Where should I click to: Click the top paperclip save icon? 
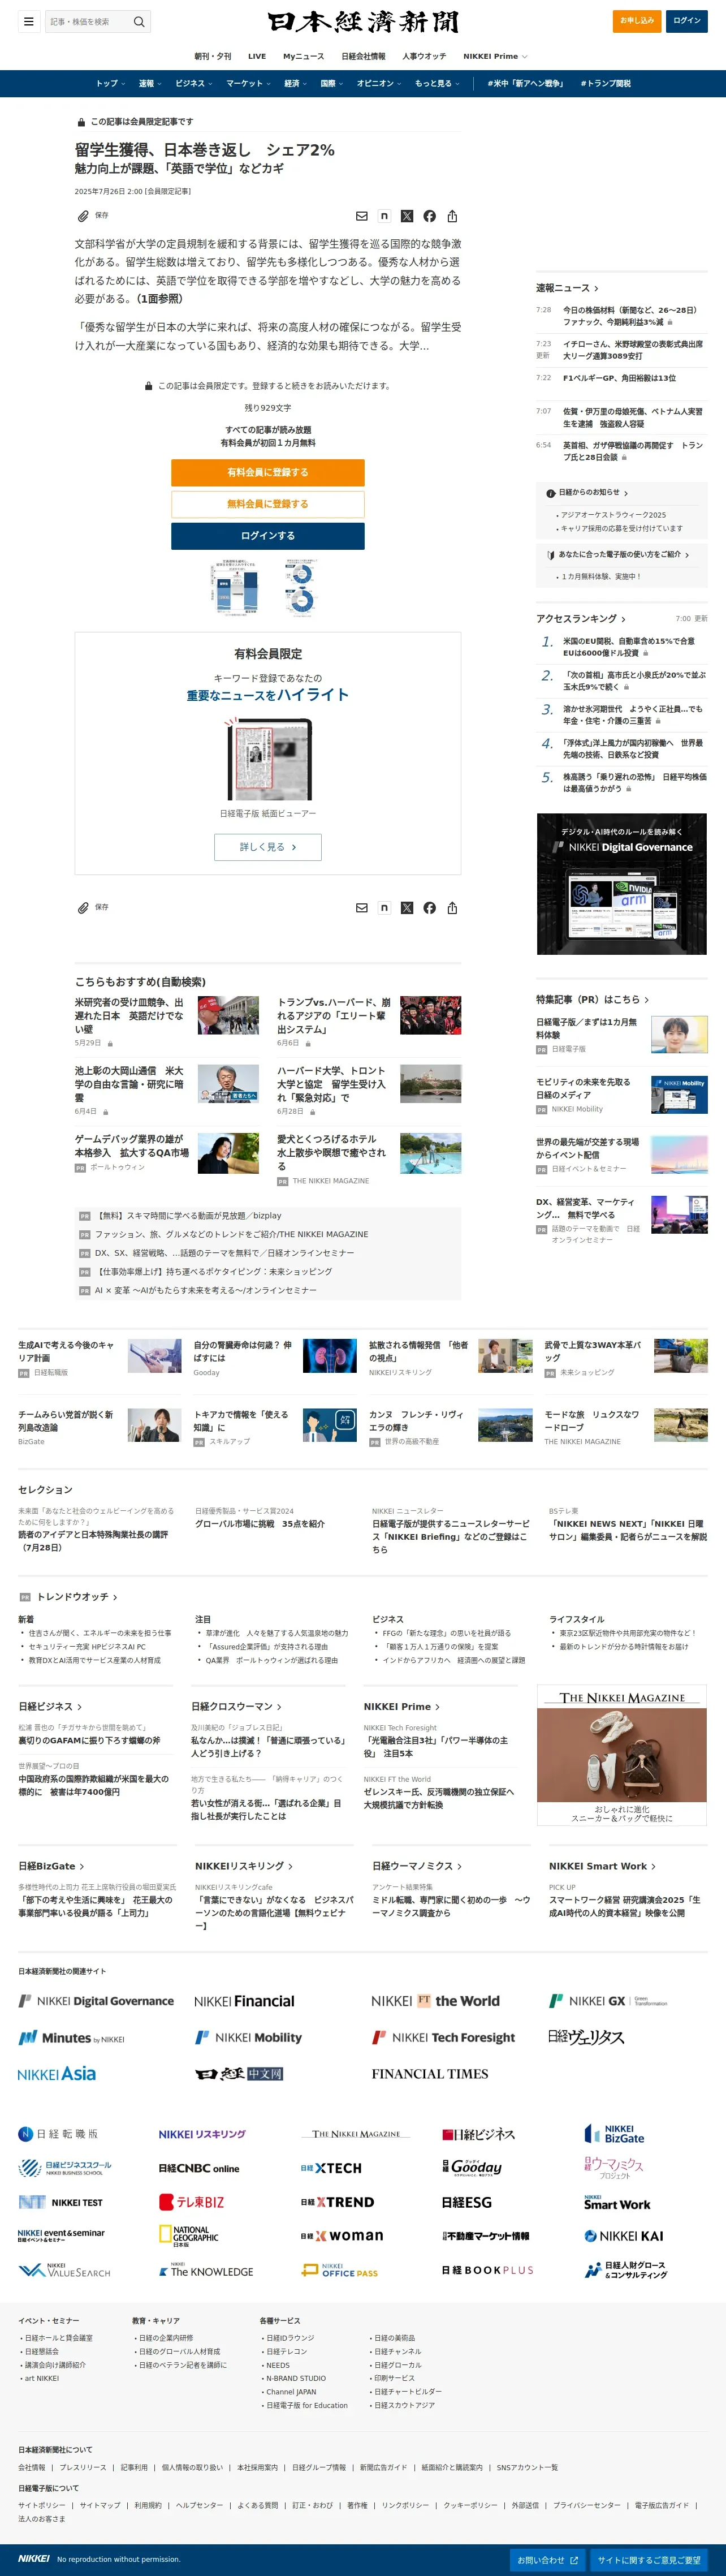coord(83,216)
